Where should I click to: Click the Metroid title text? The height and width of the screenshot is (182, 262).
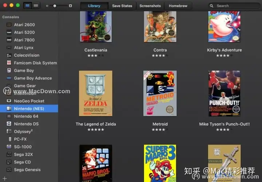160,124
